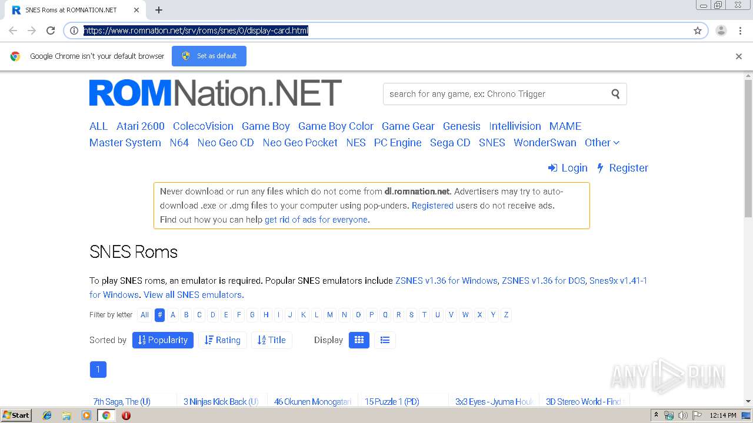Open 'get rid of ads for everyone' link
The image size is (753, 423).
(x=317, y=220)
